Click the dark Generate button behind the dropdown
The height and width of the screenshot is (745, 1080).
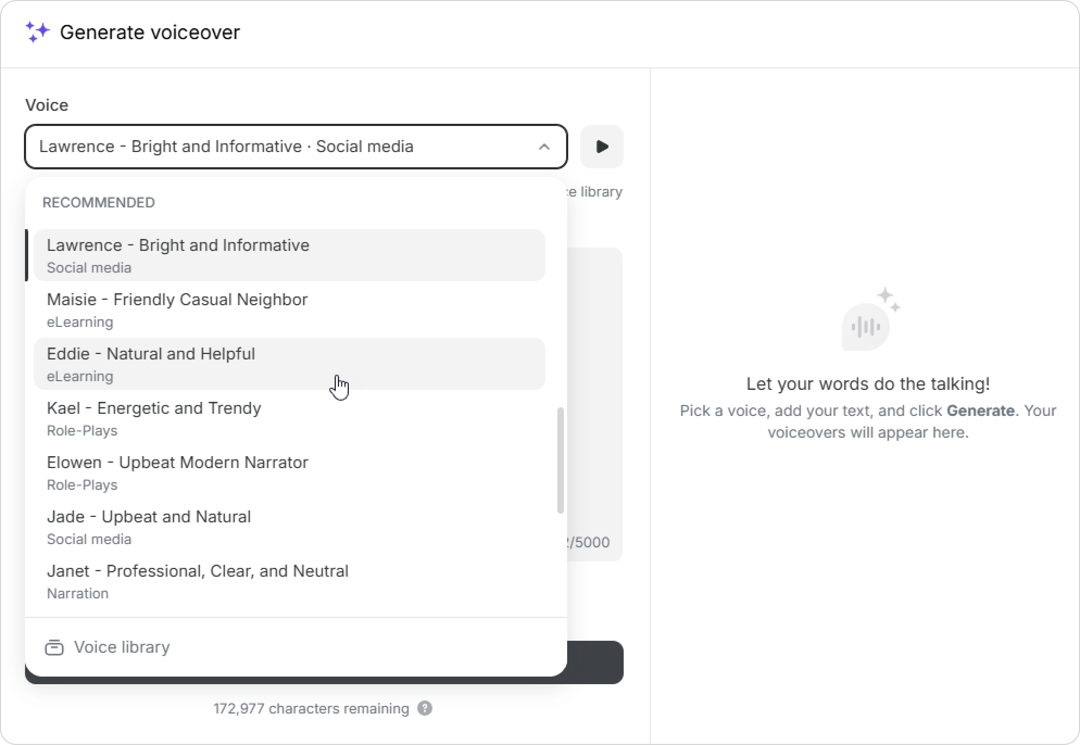pyautogui.click(x=595, y=662)
